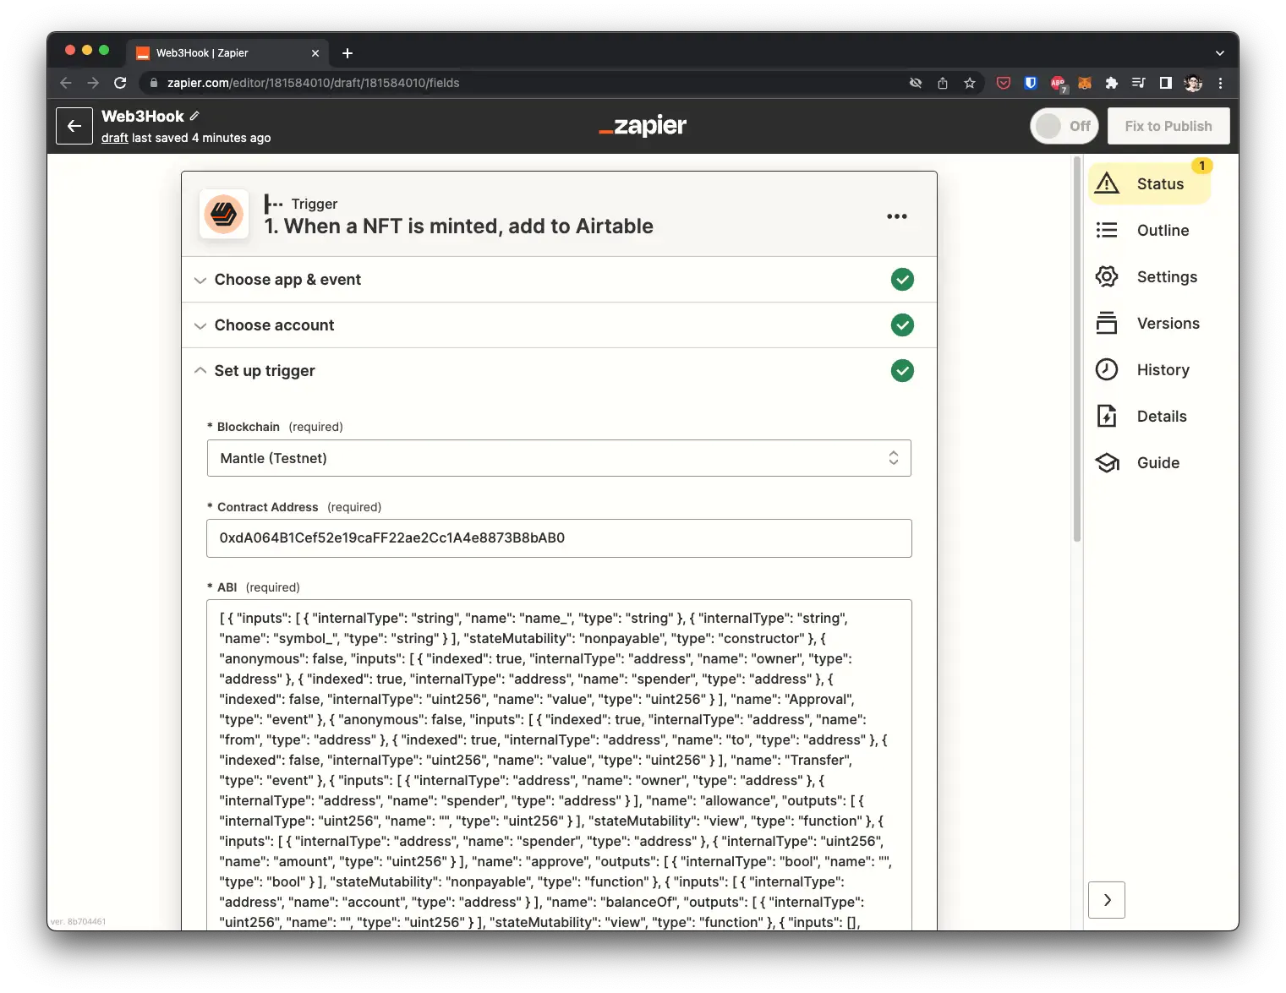Click the Settings gear icon in sidebar
The height and width of the screenshot is (993, 1286).
pyautogui.click(x=1107, y=276)
